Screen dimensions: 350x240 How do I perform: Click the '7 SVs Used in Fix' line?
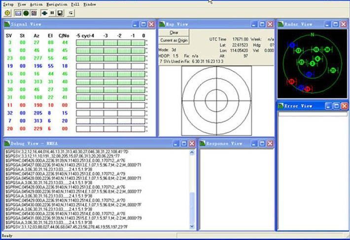click(191, 61)
